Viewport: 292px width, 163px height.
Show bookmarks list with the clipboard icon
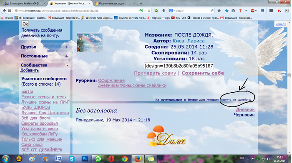[233, 11]
